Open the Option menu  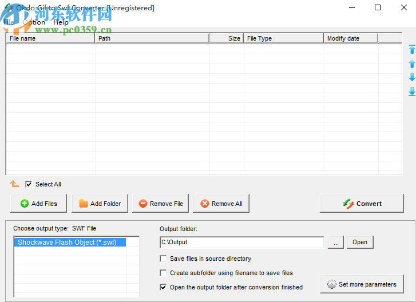34,22
